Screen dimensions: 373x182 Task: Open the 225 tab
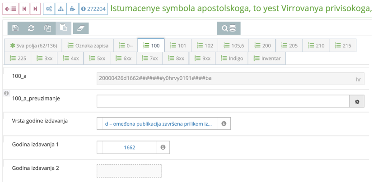click(x=18, y=59)
